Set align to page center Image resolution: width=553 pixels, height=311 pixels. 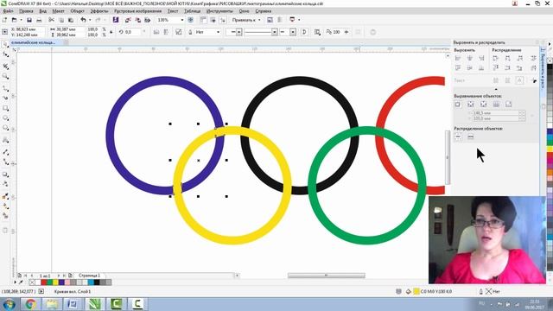click(484, 105)
